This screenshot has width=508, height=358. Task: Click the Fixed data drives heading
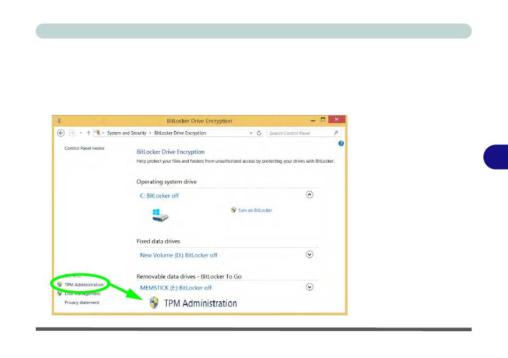click(158, 241)
